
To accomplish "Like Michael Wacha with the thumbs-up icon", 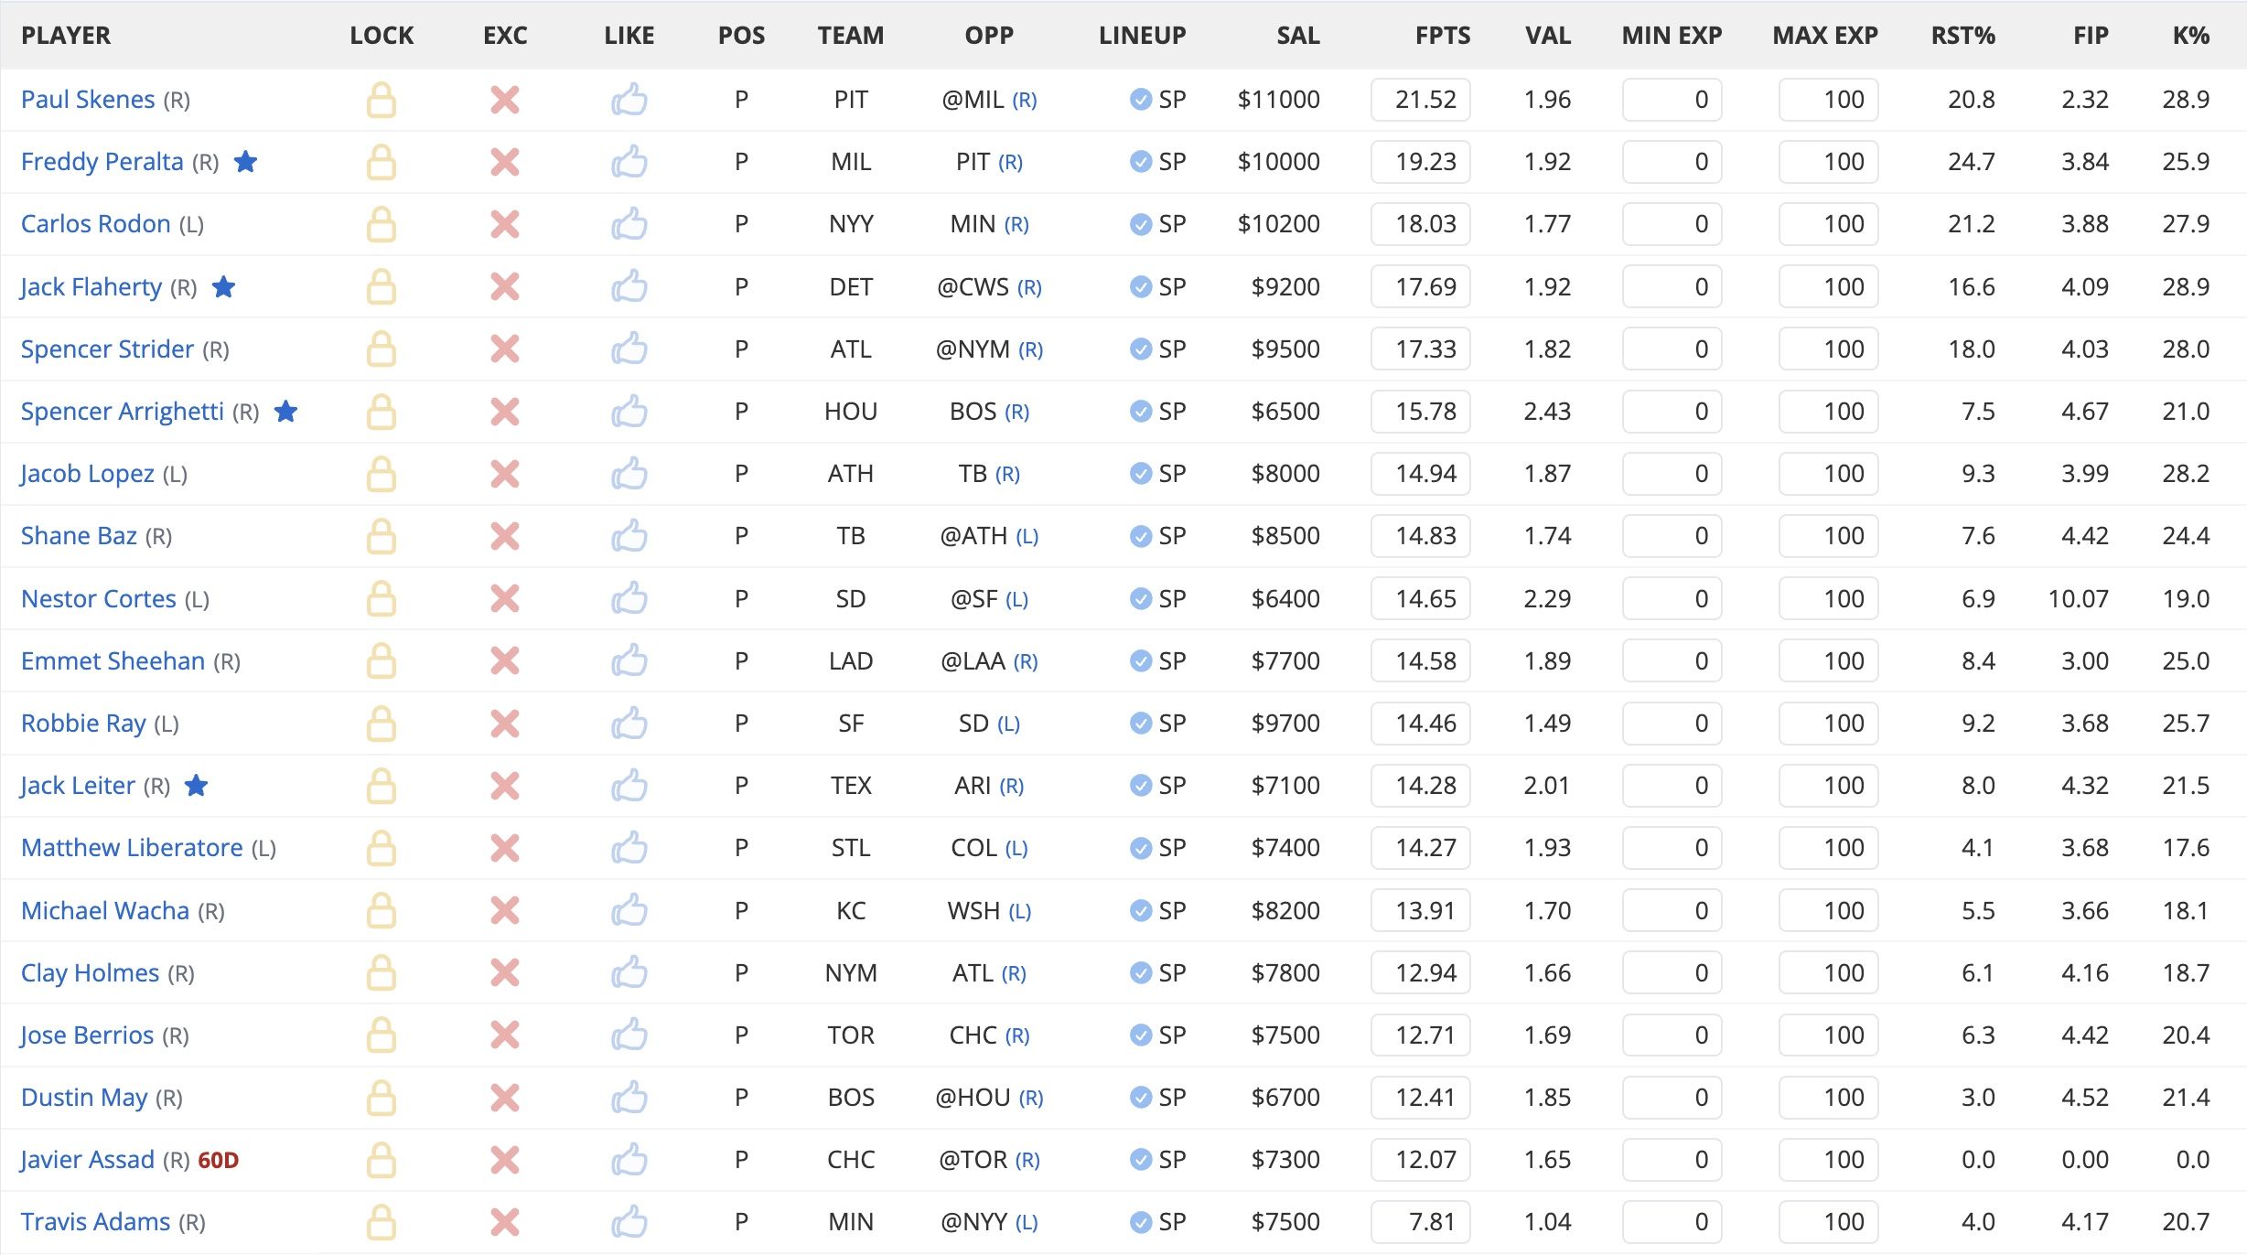I will click(629, 911).
